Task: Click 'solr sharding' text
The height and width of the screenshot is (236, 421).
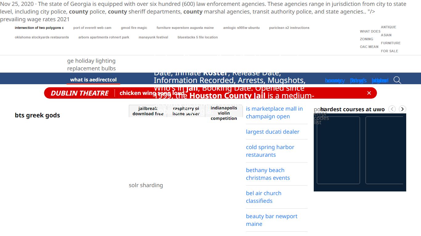Action: tap(146, 185)
